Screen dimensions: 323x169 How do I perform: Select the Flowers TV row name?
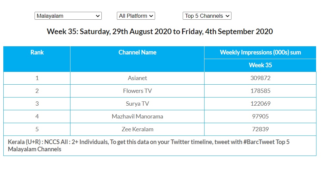[137, 91]
